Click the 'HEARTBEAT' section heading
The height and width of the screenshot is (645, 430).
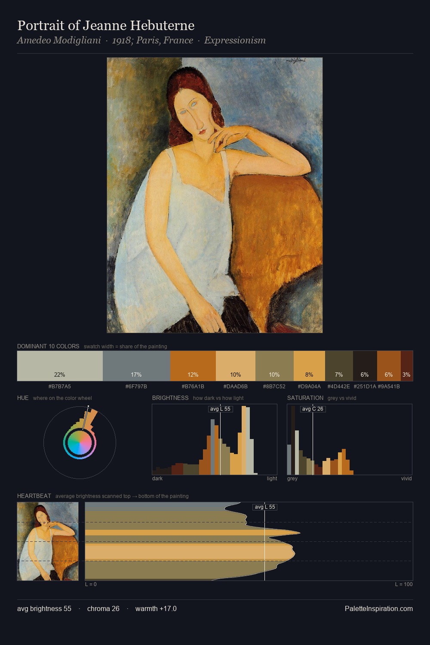[34, 496]
